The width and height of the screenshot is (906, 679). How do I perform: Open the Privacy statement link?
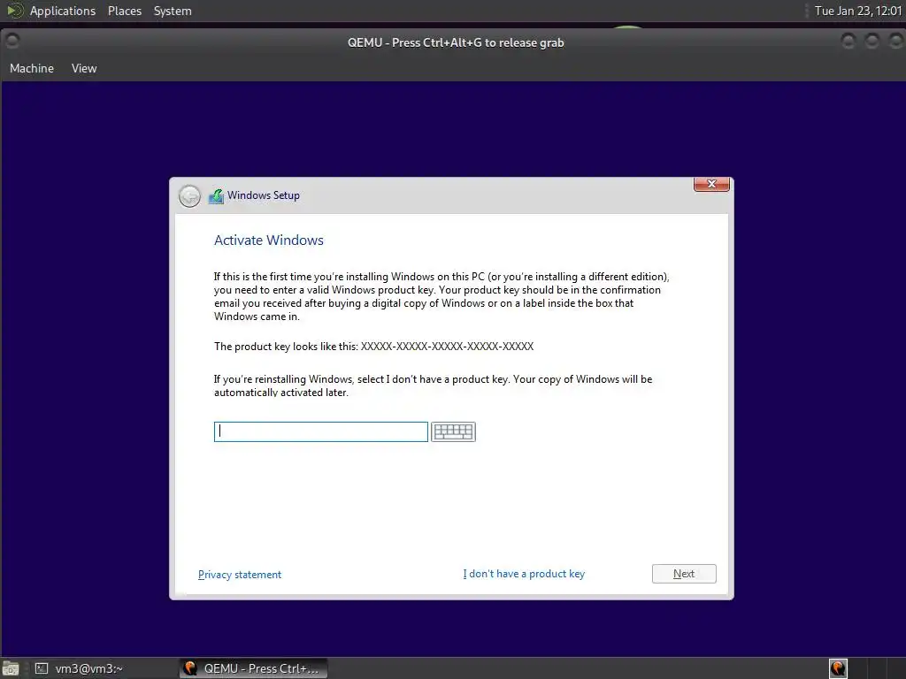tap(239, 574)
